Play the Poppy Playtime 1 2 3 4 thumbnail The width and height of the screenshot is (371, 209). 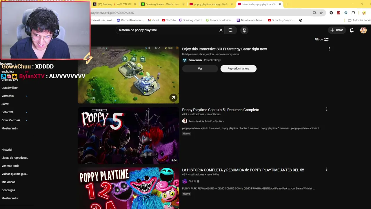pyautogui.click(x=128, y=188)
